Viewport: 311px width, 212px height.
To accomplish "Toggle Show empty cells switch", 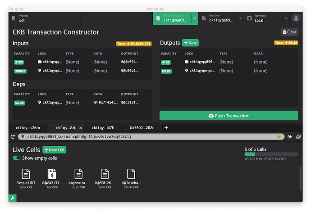I will pos(17,158).
